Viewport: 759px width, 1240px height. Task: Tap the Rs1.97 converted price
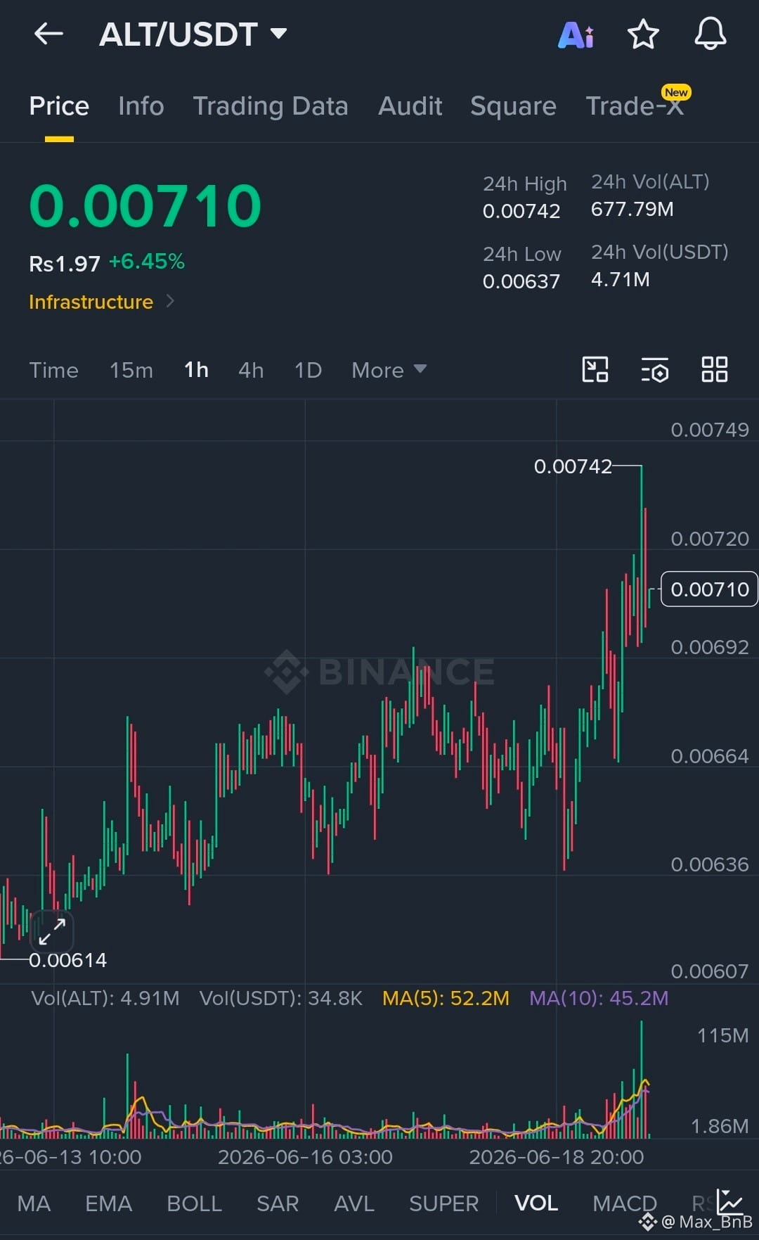pos(65,264)
